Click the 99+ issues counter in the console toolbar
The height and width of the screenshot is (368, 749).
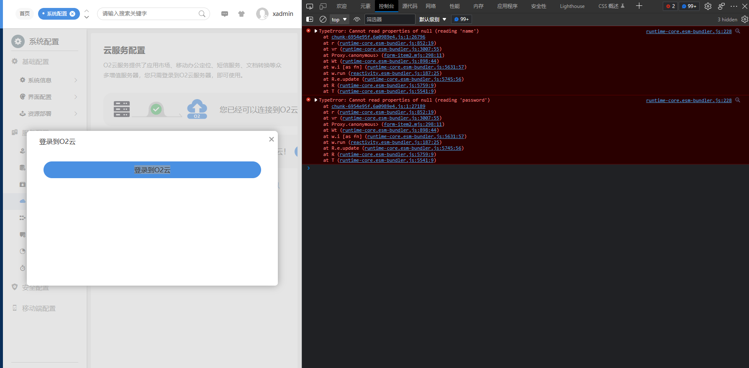tap(462, 19)
